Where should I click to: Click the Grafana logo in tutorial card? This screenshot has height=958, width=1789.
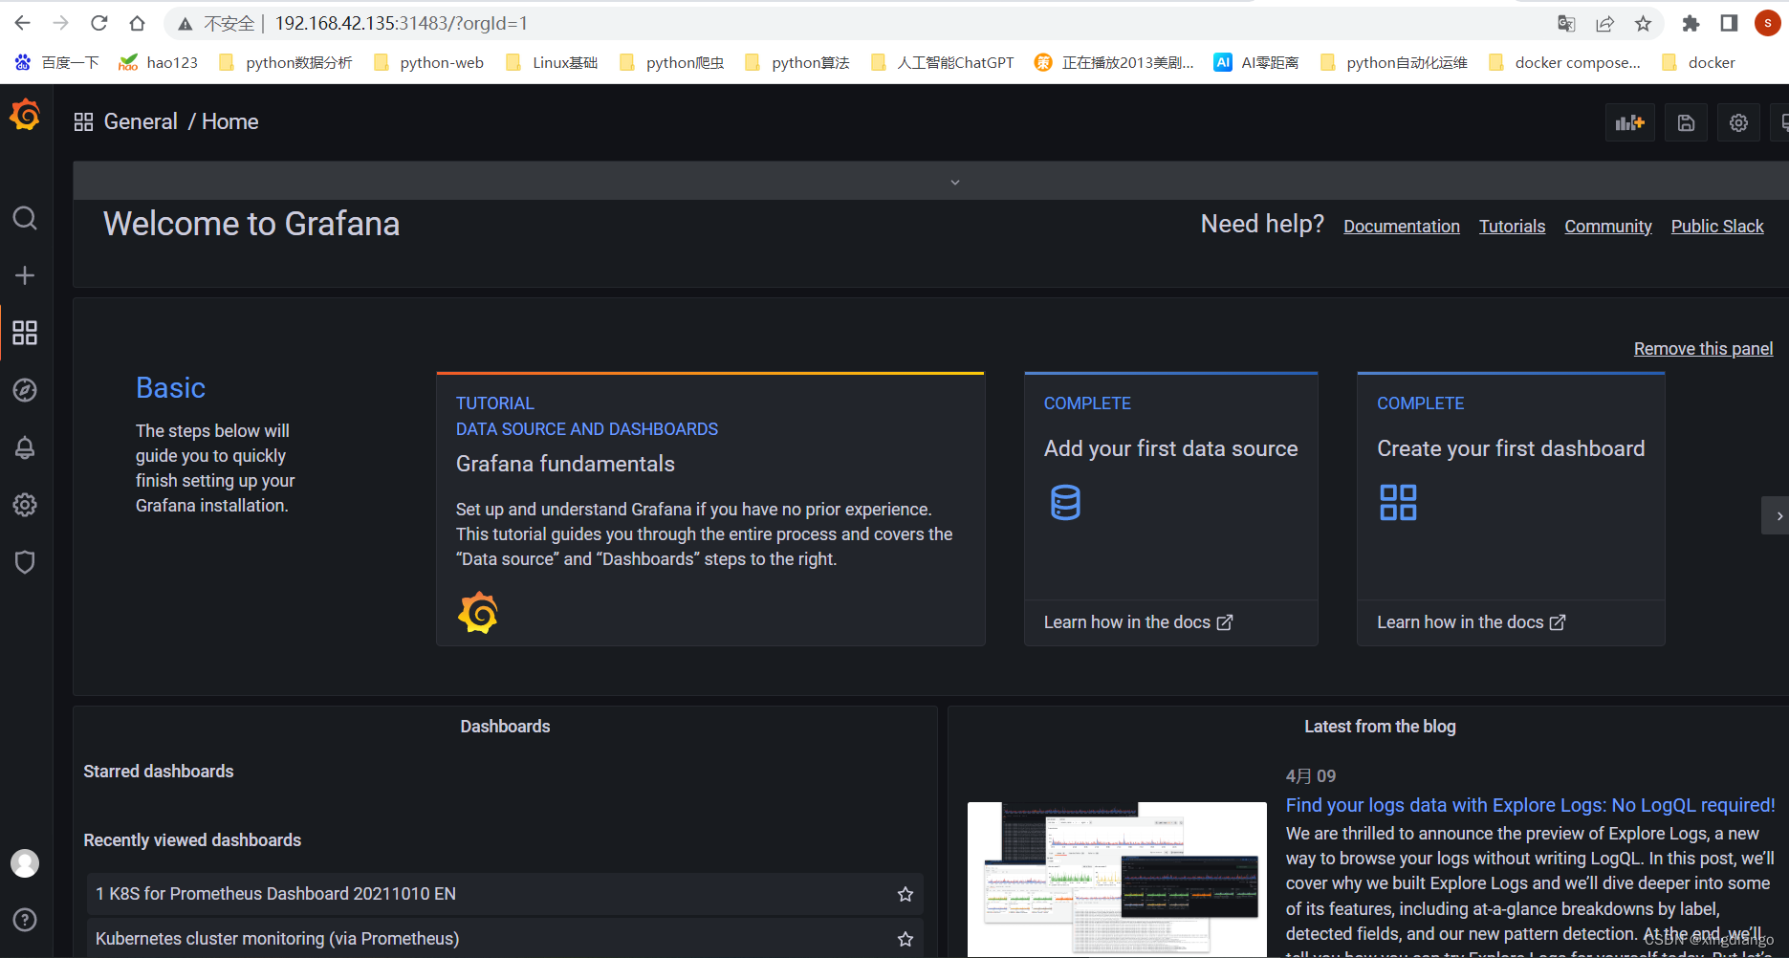tap(478, 613)
